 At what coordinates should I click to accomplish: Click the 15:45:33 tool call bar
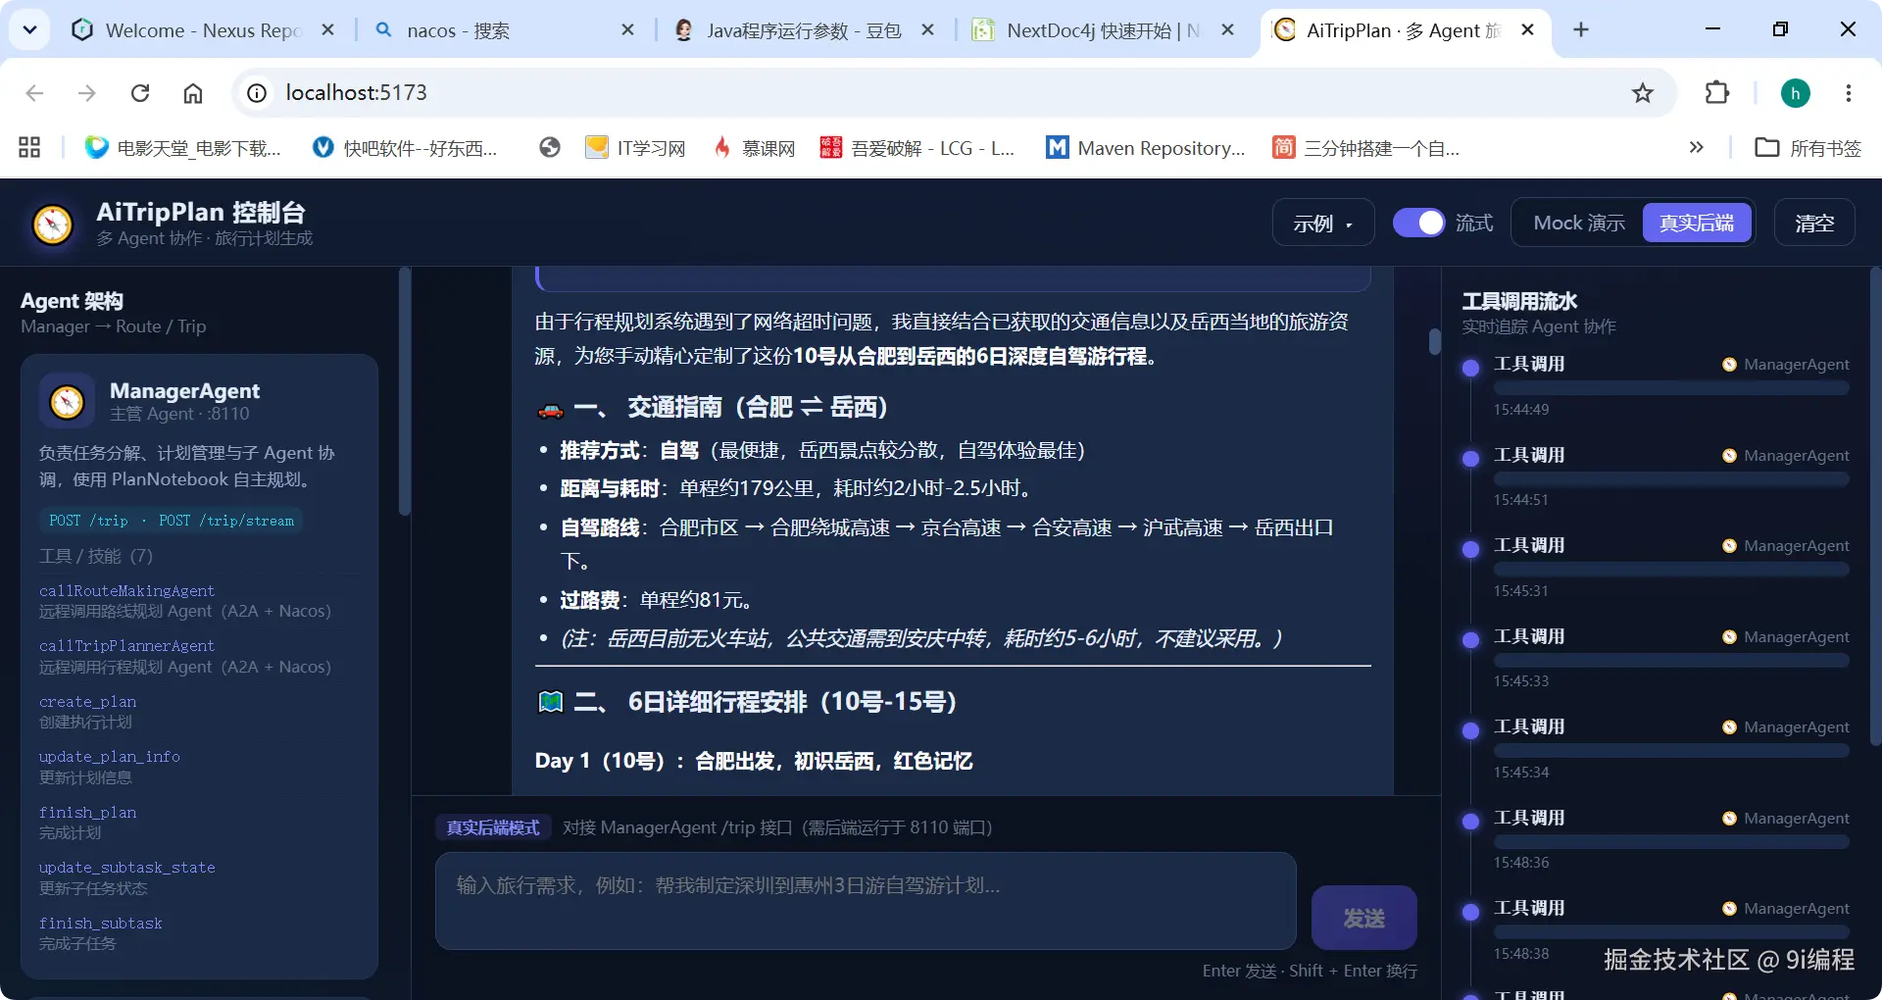pos(1671,661)
